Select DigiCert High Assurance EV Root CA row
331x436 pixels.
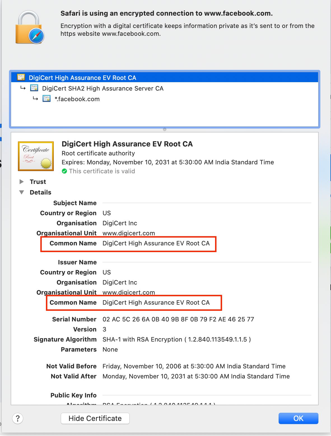click(165, 77)
